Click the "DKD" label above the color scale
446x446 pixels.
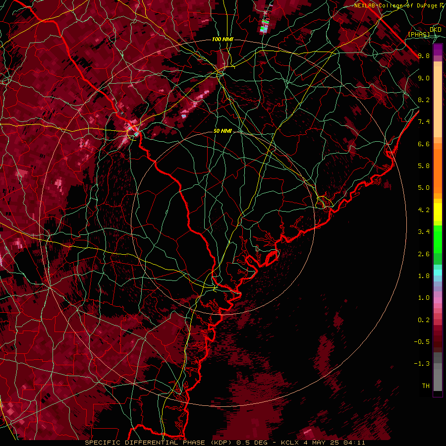436,30
